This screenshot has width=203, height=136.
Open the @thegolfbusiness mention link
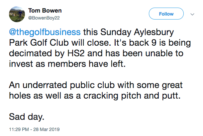click(44, 32)
